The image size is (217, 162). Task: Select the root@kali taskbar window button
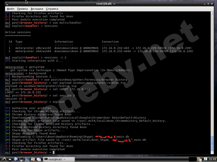click(59, 159)
